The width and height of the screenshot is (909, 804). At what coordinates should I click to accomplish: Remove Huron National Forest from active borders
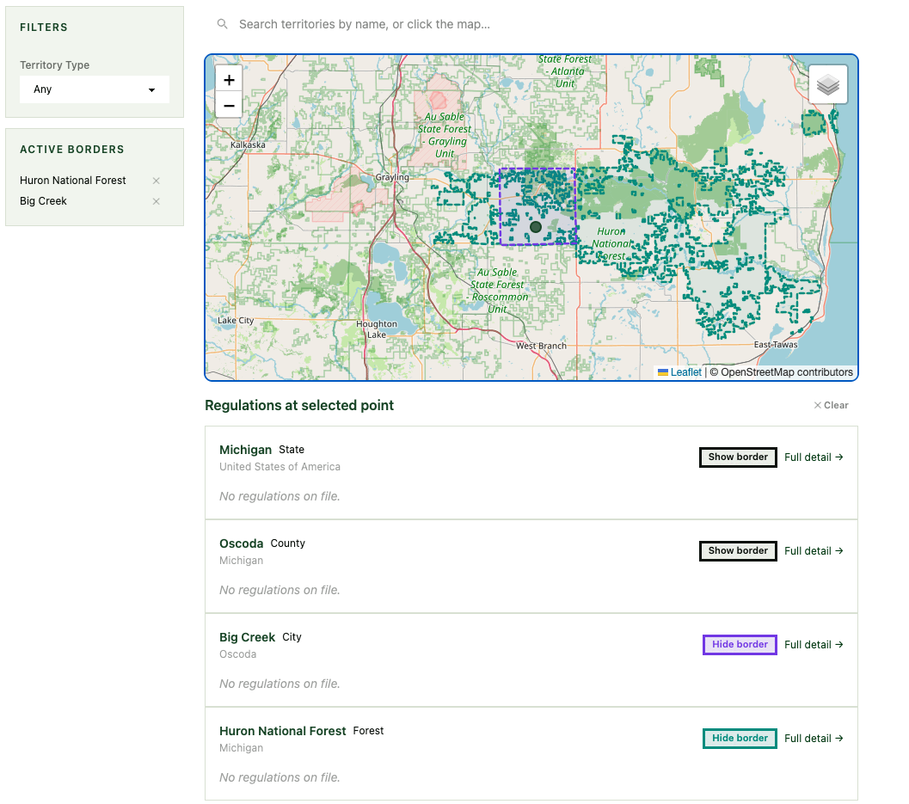coord(156,181)
